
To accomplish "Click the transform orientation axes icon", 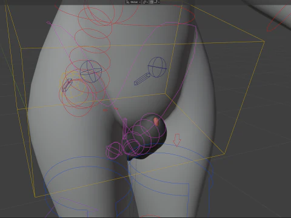I will [x=128, y=2].
